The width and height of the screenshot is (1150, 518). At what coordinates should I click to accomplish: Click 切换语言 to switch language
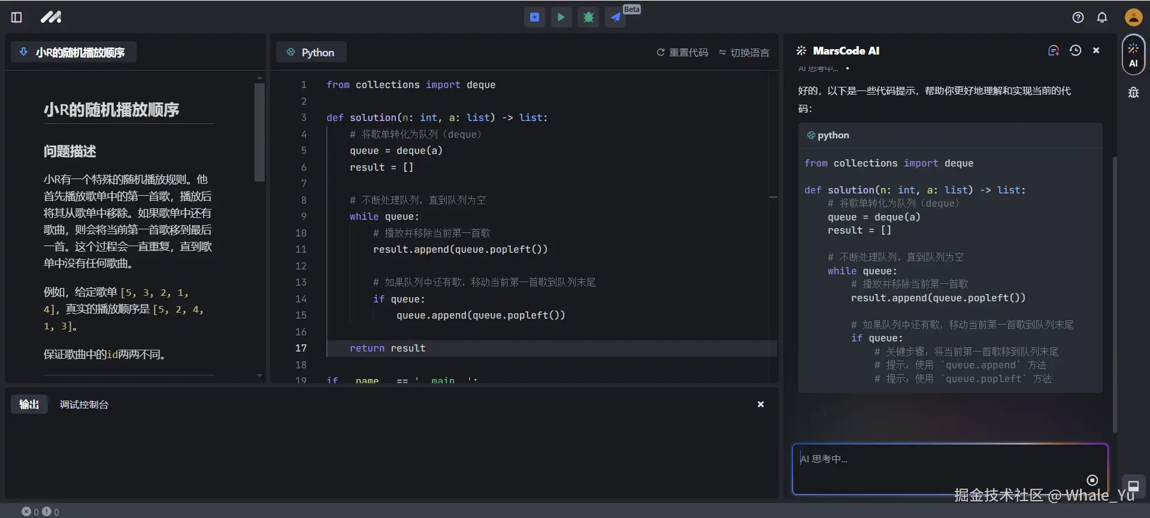[x=744, y=53]
